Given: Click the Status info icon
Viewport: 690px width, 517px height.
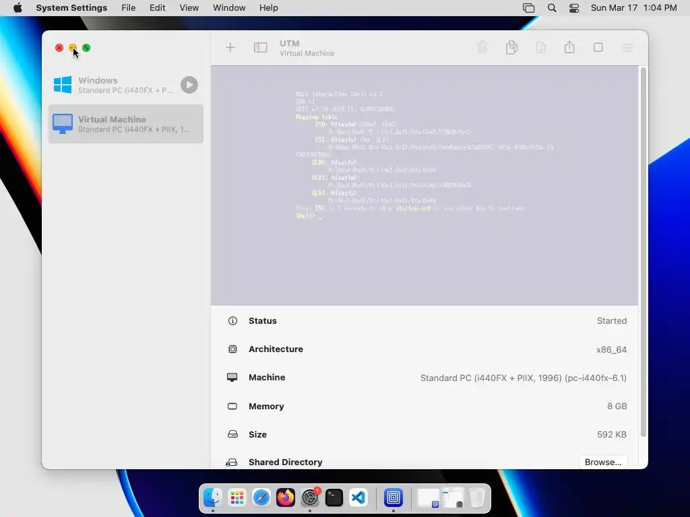Looking at the screenshot, I should [x=232, y=321].
